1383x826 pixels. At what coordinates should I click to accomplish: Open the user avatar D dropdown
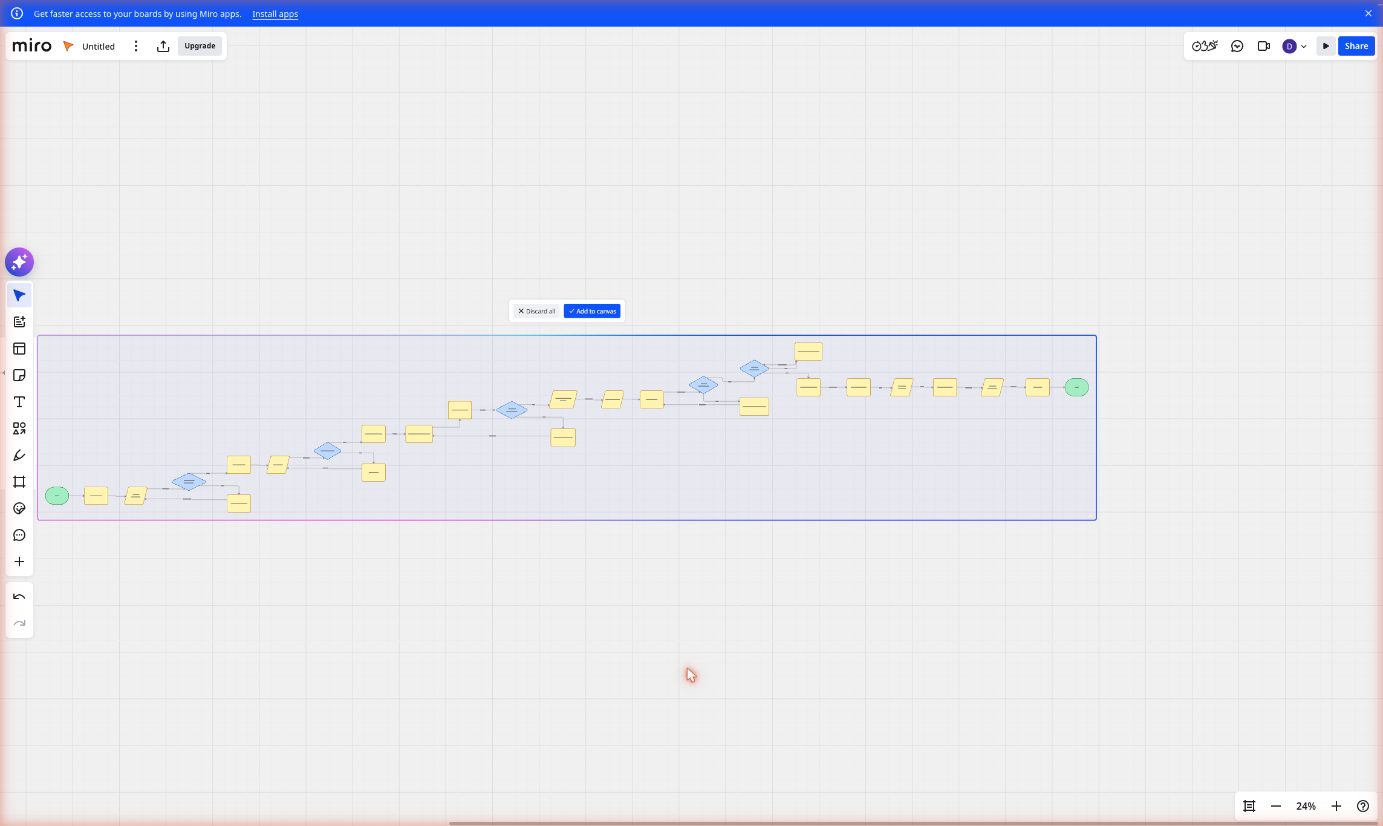point(1295,46)
